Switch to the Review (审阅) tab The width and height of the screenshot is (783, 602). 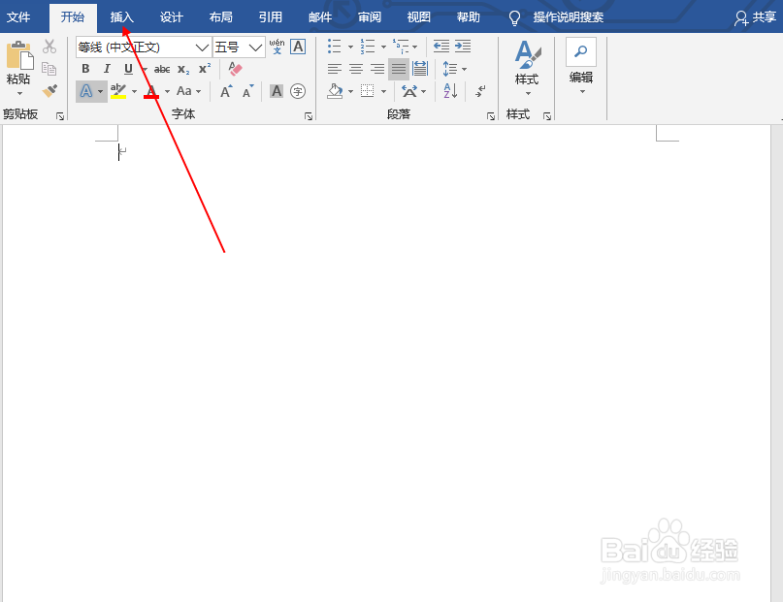click(370, 17)
